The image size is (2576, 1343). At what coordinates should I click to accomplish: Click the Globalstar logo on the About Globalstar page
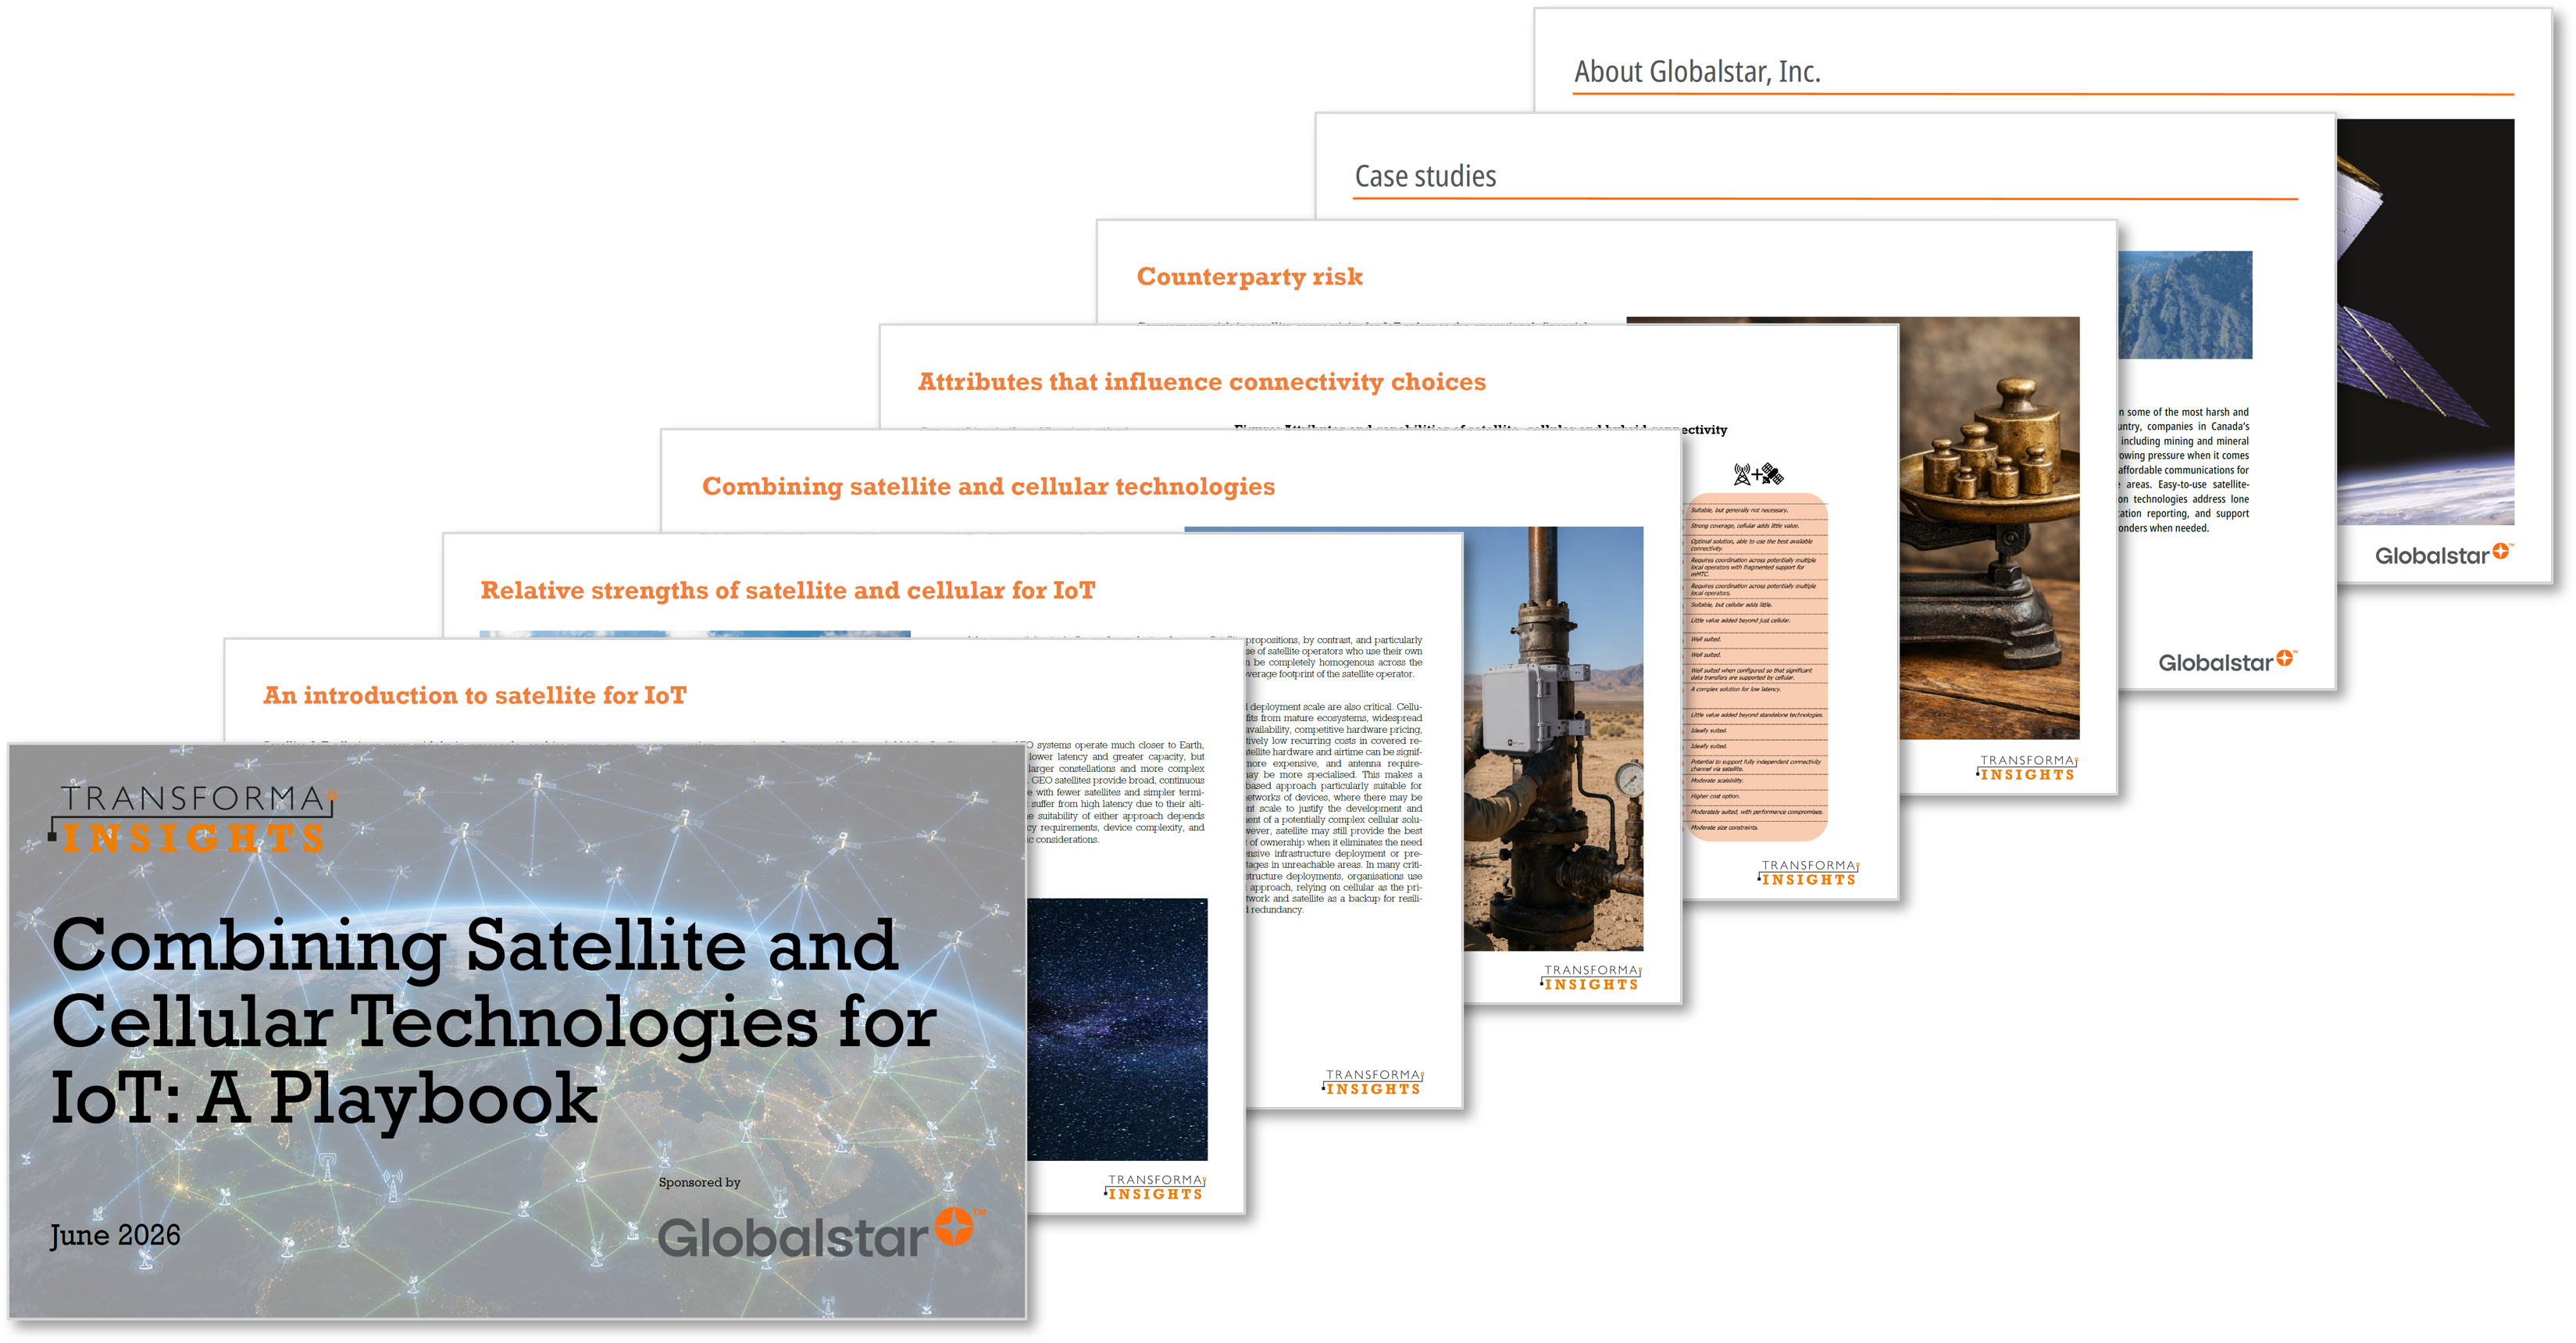pyautogui.click(x=2444, y=554)
